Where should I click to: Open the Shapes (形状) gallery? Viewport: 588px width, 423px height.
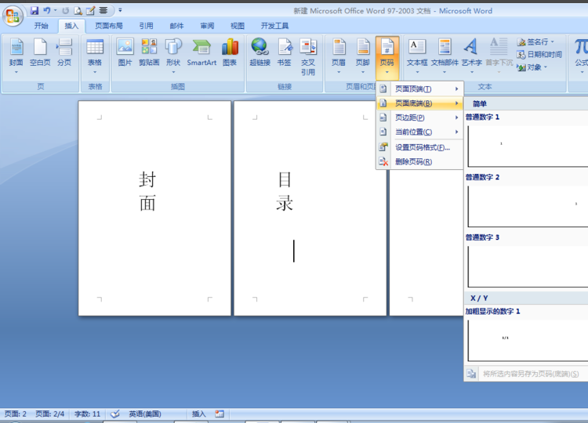pos(173,56)
